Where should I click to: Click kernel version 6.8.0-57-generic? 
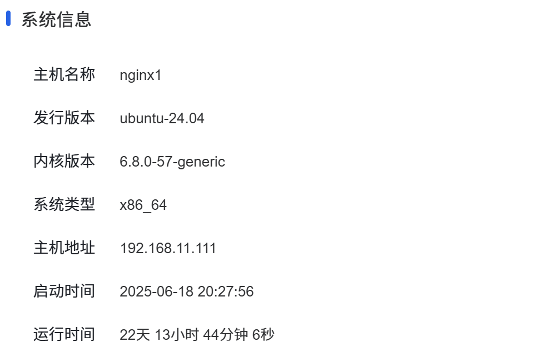click(x=172, y=162)
